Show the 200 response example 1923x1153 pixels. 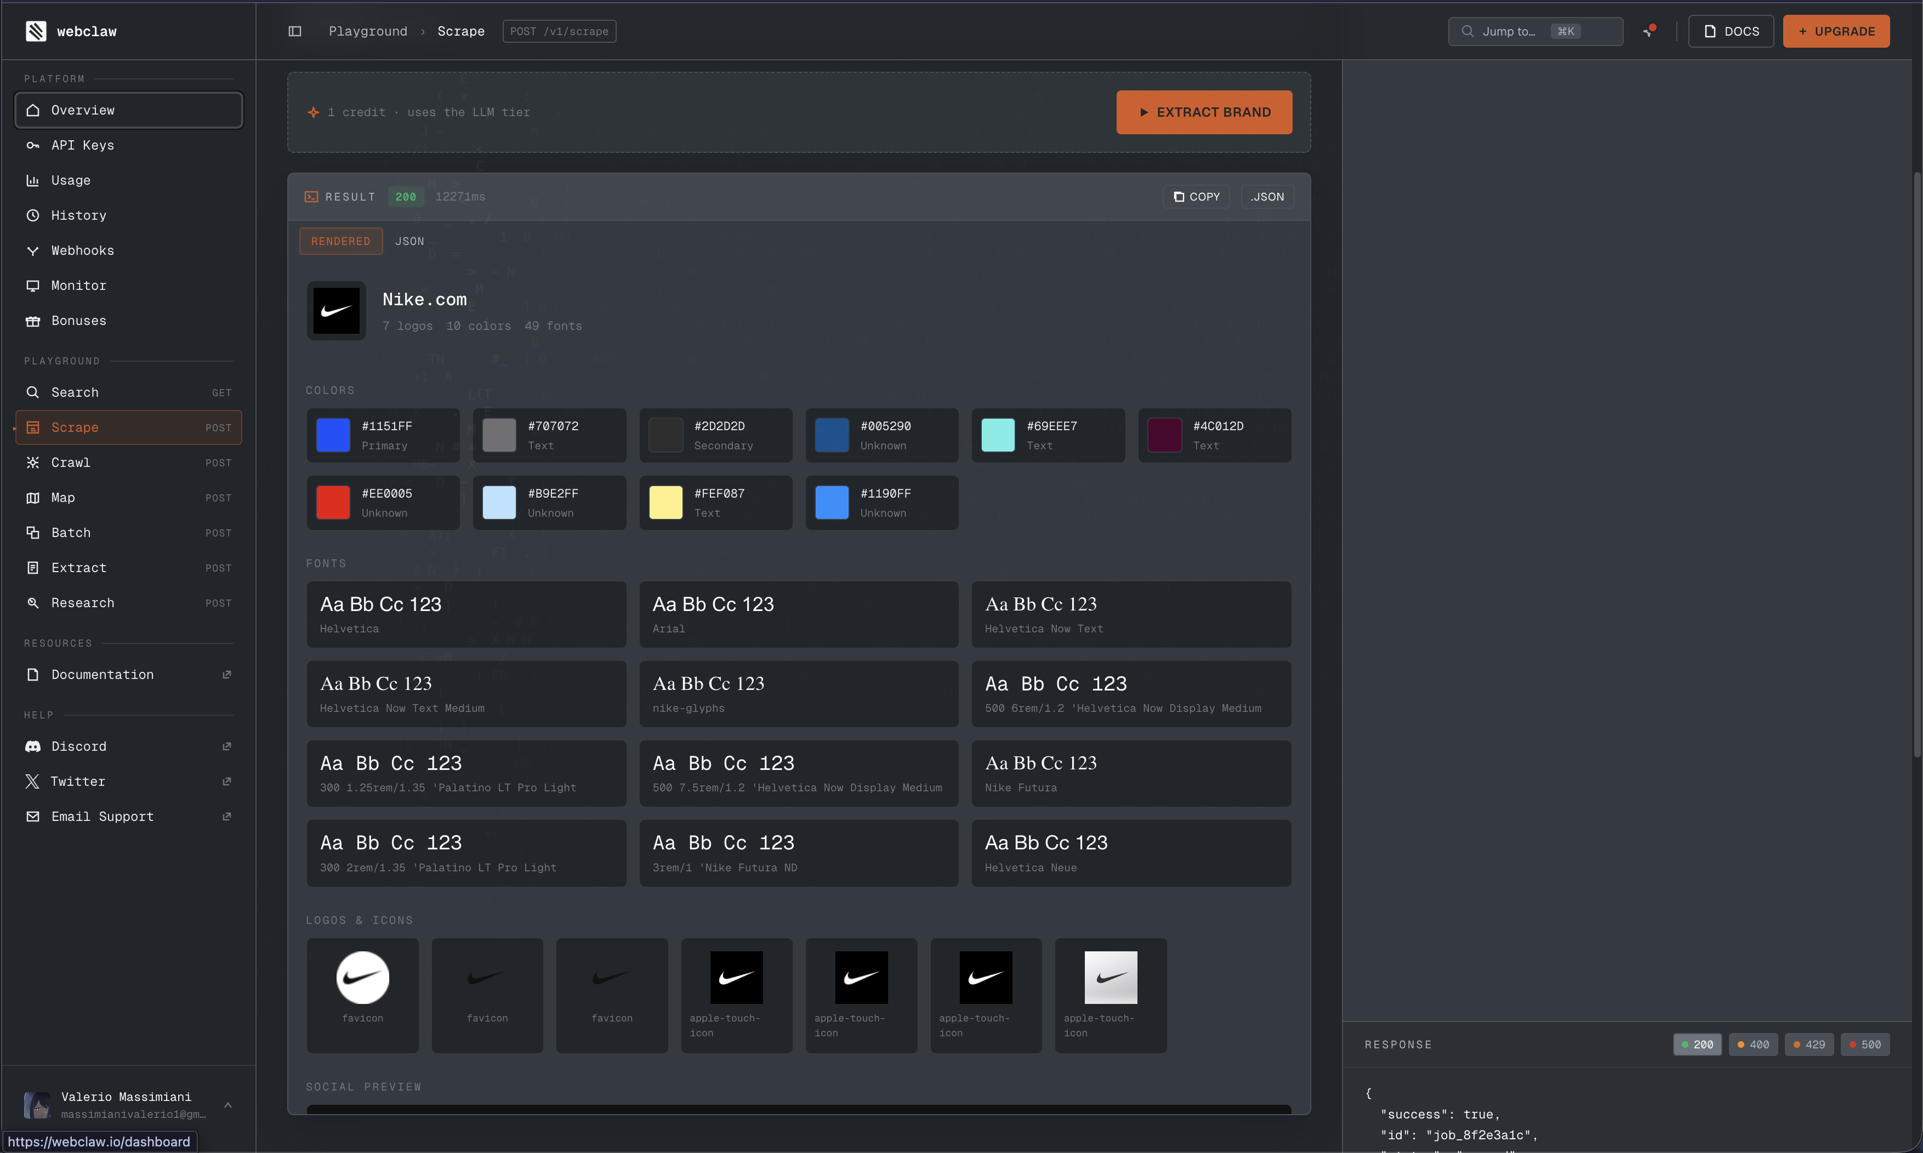coord(1697,1044)
